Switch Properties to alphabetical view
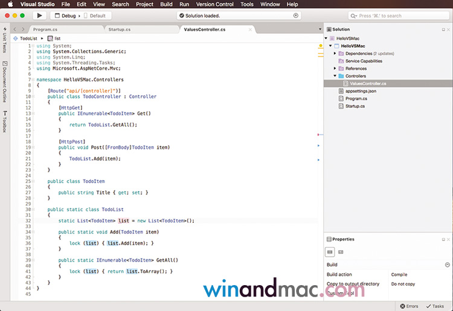Screen dimensions: 453x311 (x=341, y=252)
